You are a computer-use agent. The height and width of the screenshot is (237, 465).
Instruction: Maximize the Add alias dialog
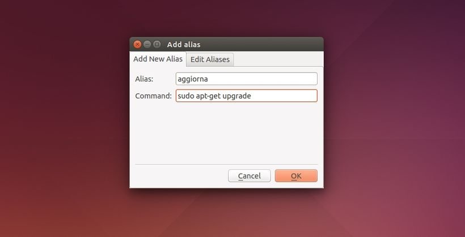point(157,44)
